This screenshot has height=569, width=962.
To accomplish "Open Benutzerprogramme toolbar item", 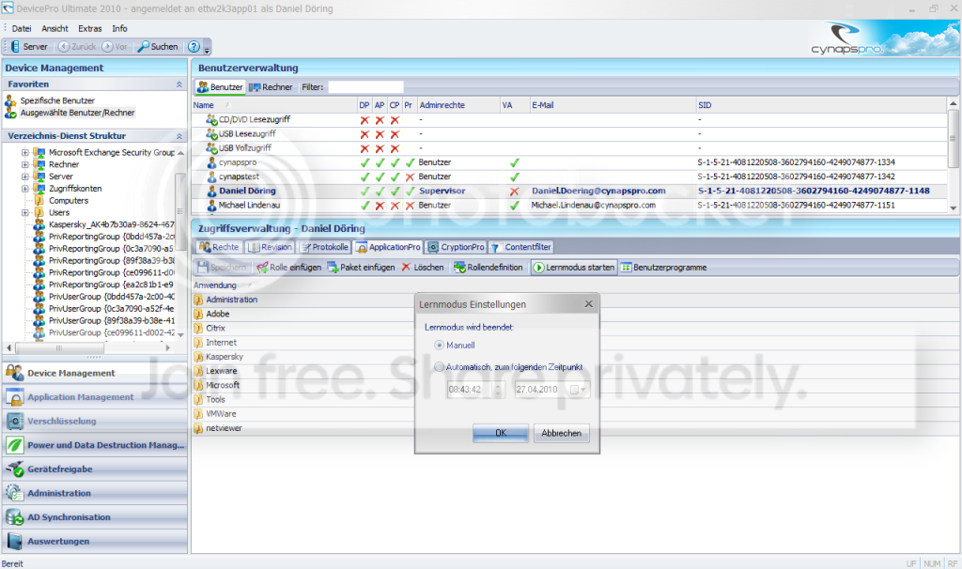I will point(664,268).
